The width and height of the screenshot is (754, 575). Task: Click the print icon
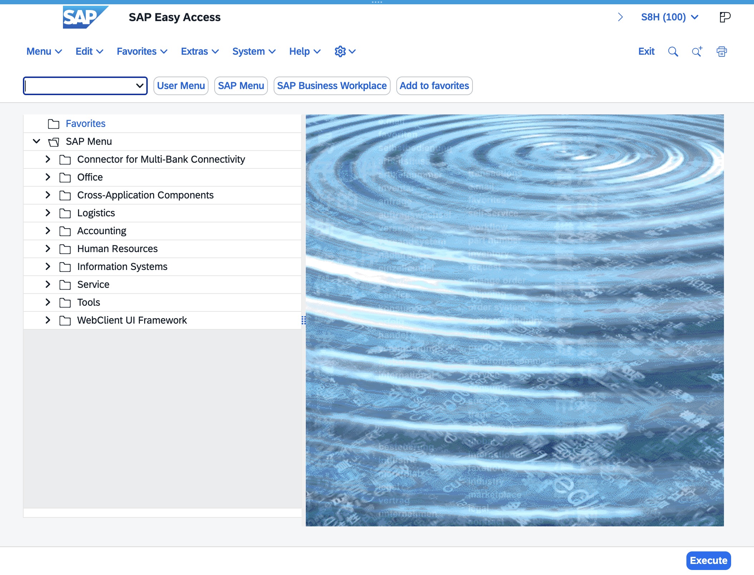click(x=722, y=51)
